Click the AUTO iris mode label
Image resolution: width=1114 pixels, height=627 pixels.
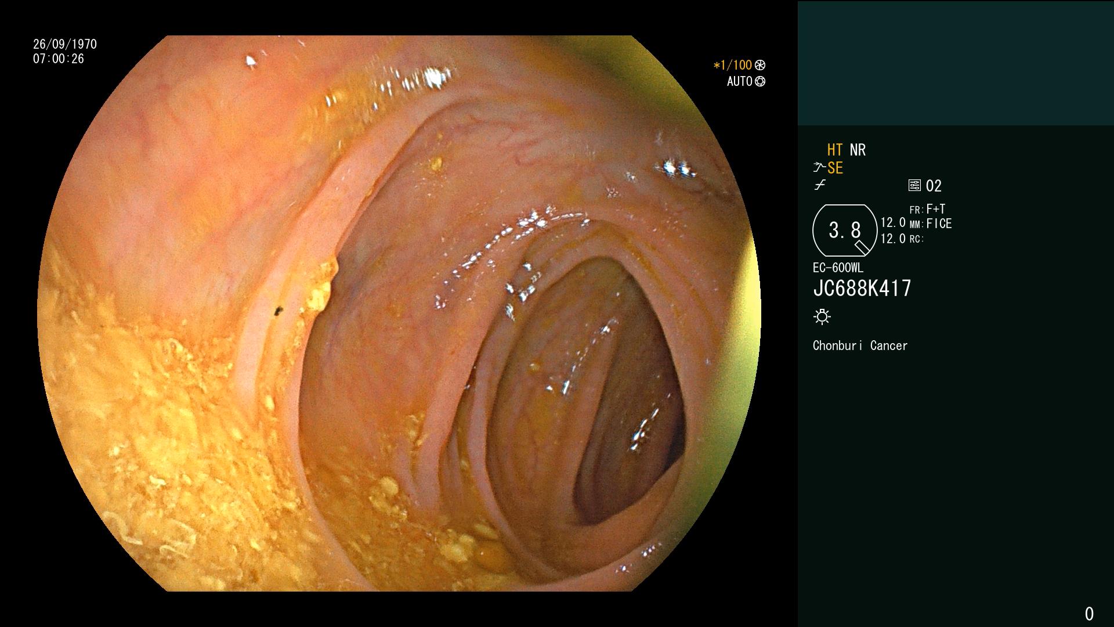point(740,82)
